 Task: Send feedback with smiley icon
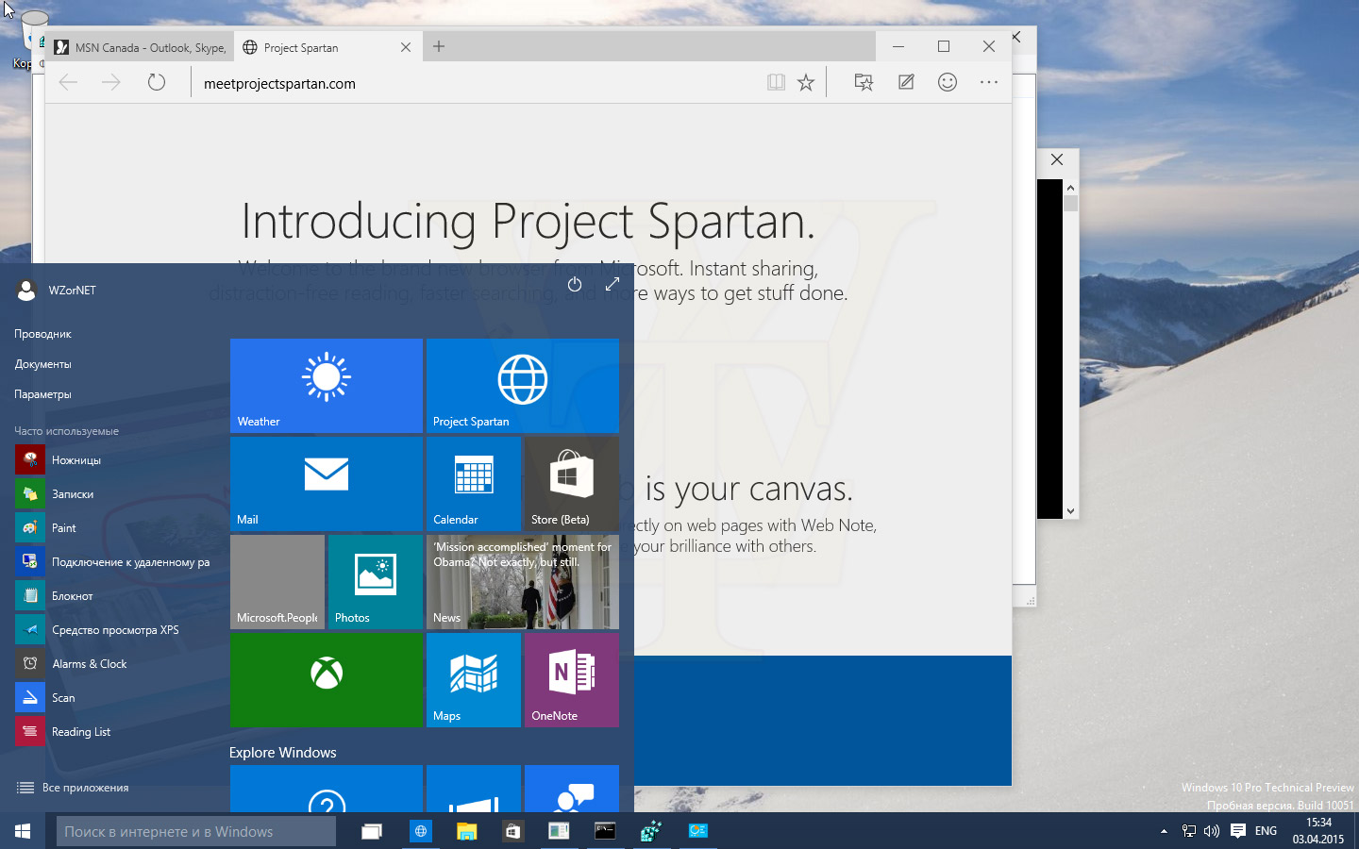[948, 83]
